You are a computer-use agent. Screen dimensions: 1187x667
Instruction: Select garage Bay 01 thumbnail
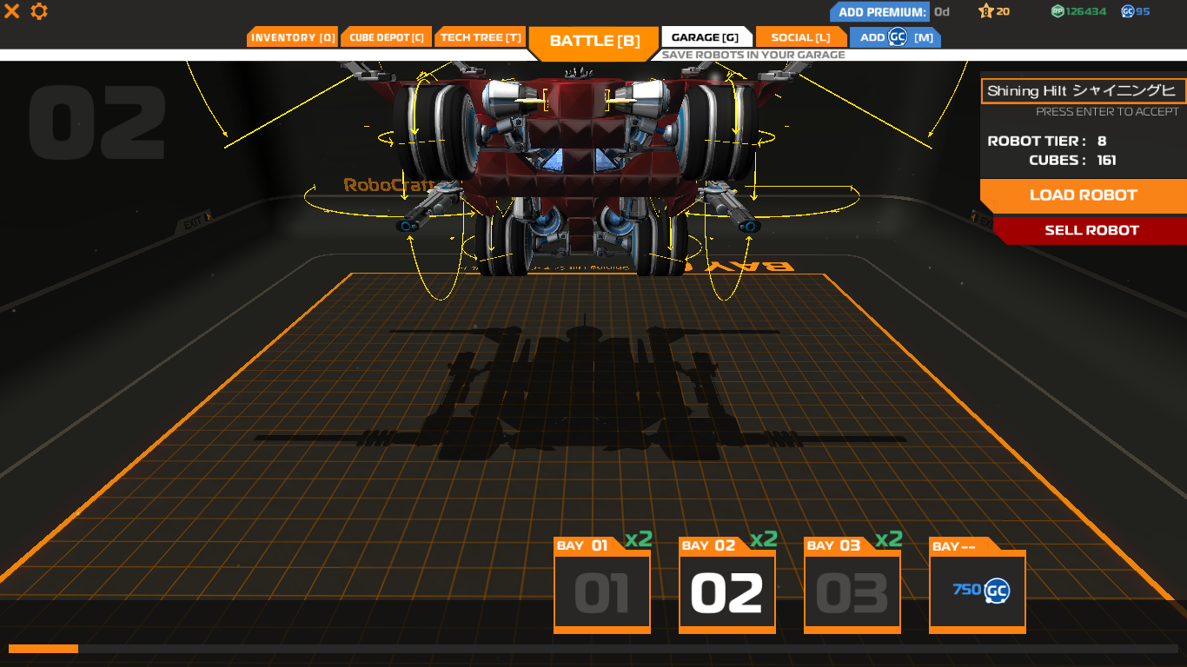(x=602, y=586)
